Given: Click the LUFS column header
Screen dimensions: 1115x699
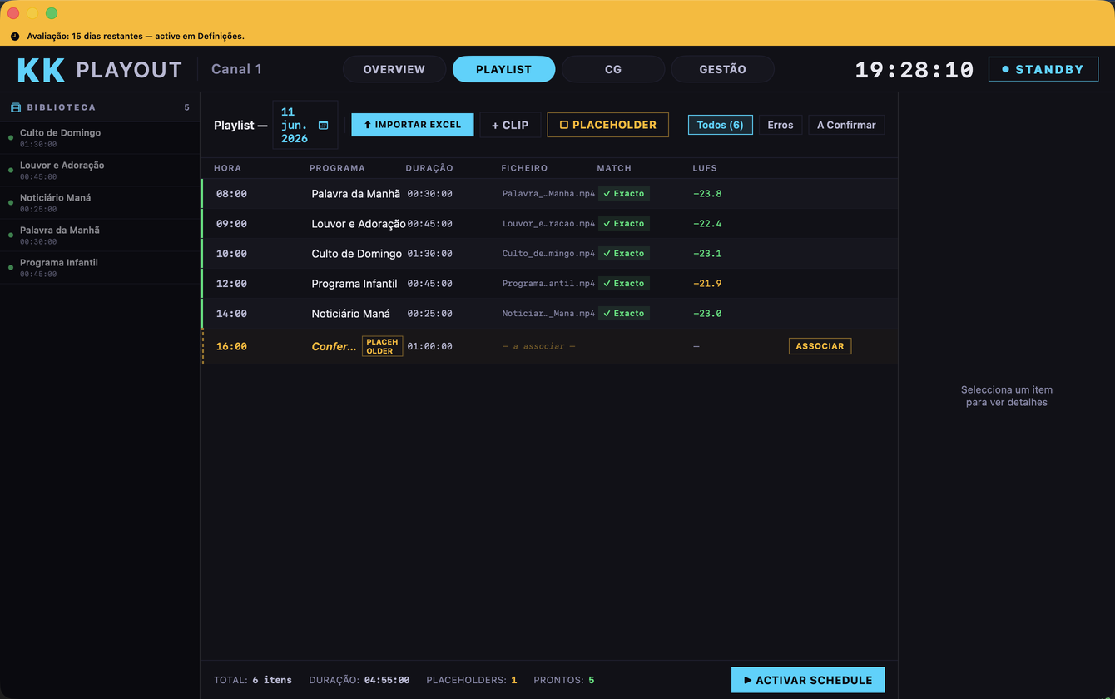Looking at the screenshot, I should [705, 168].
